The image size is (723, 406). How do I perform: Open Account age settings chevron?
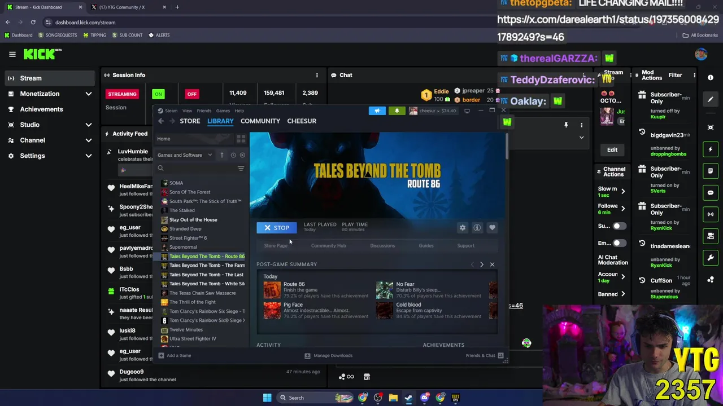tap(623, 277)
